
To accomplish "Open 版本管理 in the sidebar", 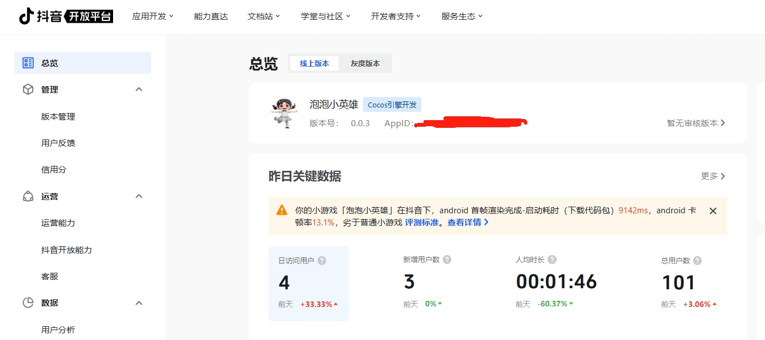I will (58, 116).
